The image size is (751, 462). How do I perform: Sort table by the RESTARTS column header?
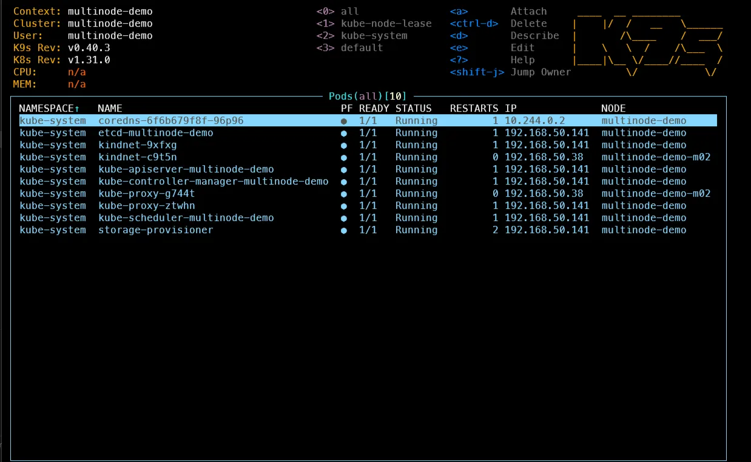(474, 109)
